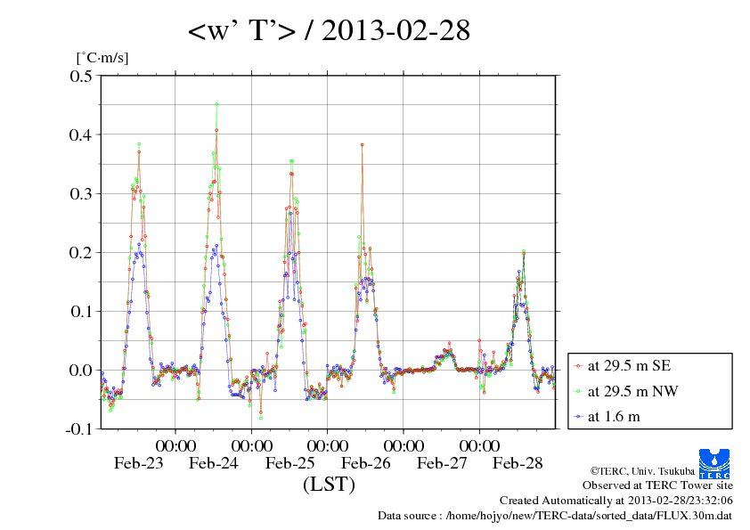Click the green peak point on Feb-24
This screenshot has height=530, width=750.
[216, 104]
